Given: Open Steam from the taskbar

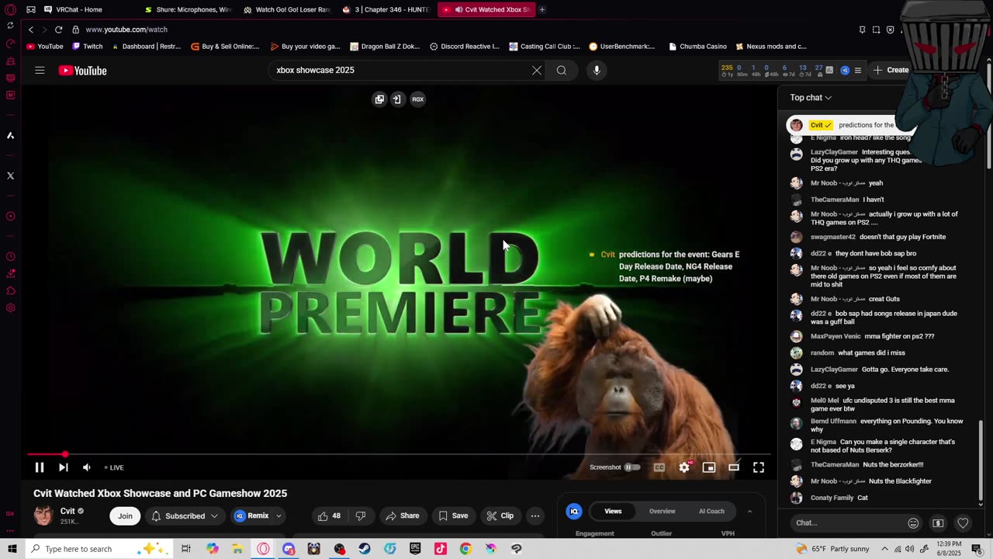Looking at the screenshot, I should tap(364, 549).
